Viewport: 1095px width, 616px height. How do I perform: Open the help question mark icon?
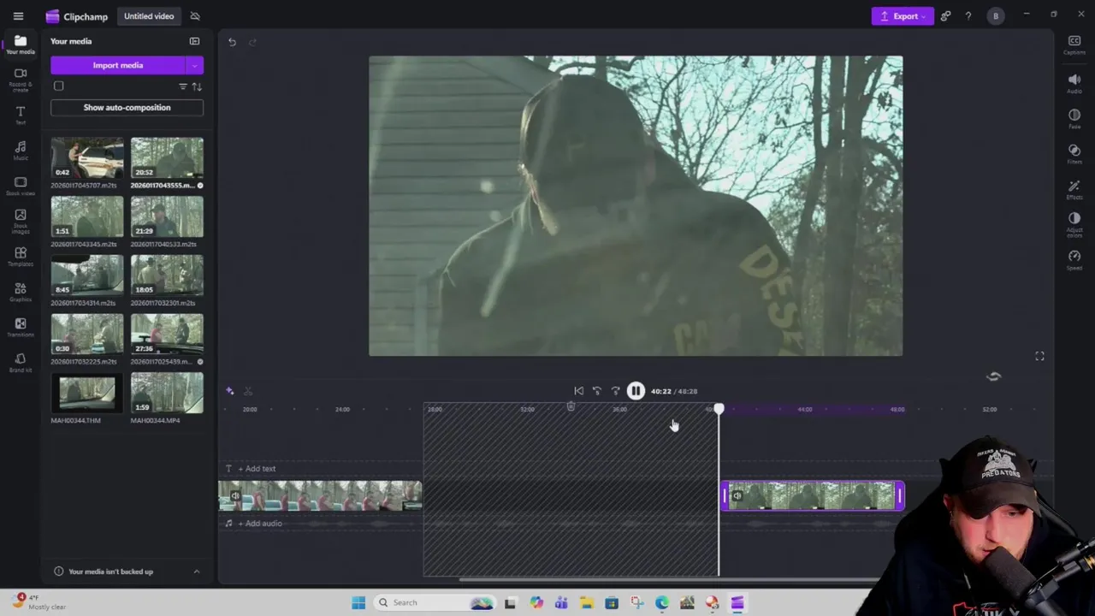pos(968,16)
